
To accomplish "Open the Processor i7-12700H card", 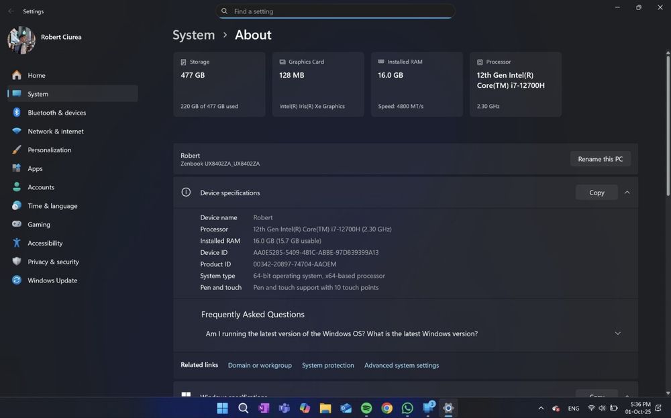I will point(515,85).
